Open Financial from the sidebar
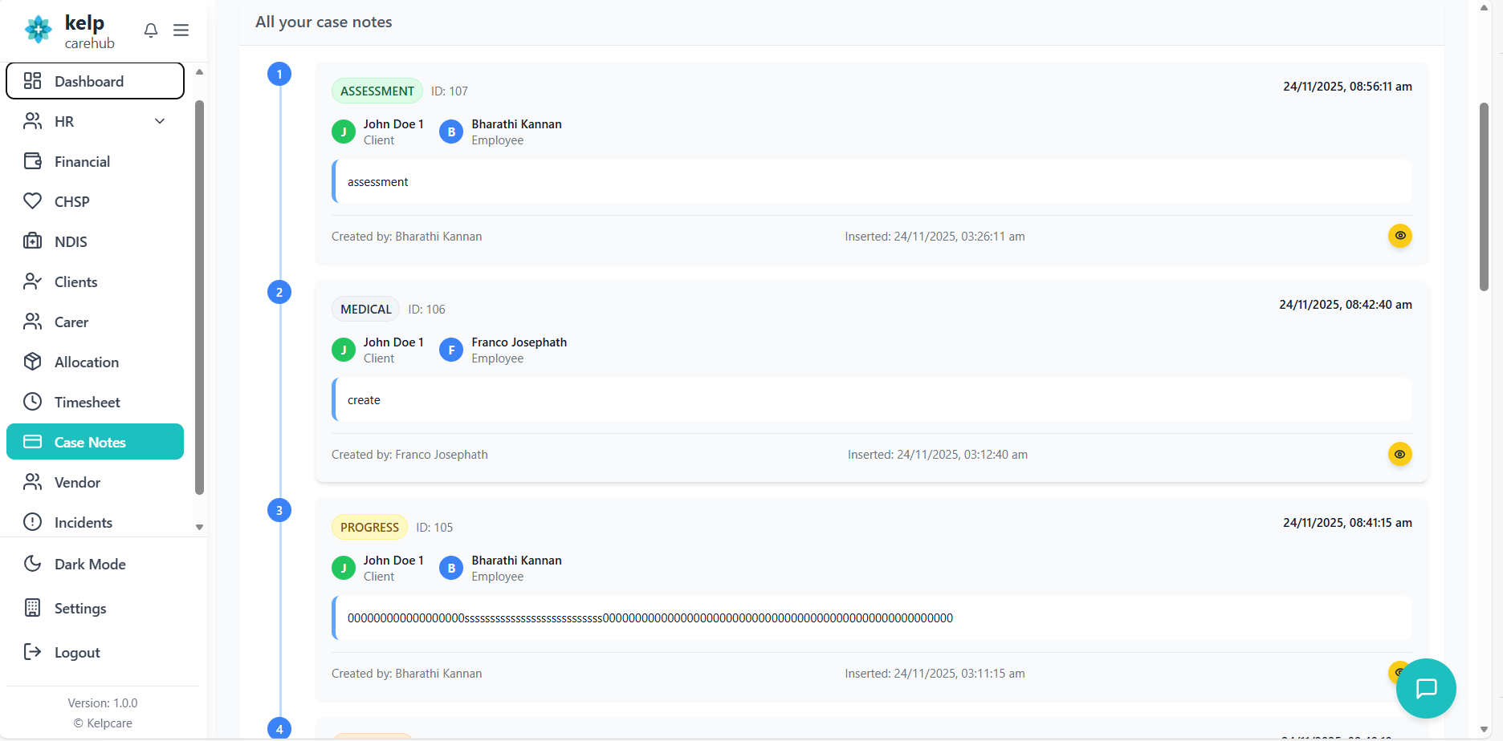Image resolution: width=1503 pixels, height=741 pixels. [x=82, y=162]
